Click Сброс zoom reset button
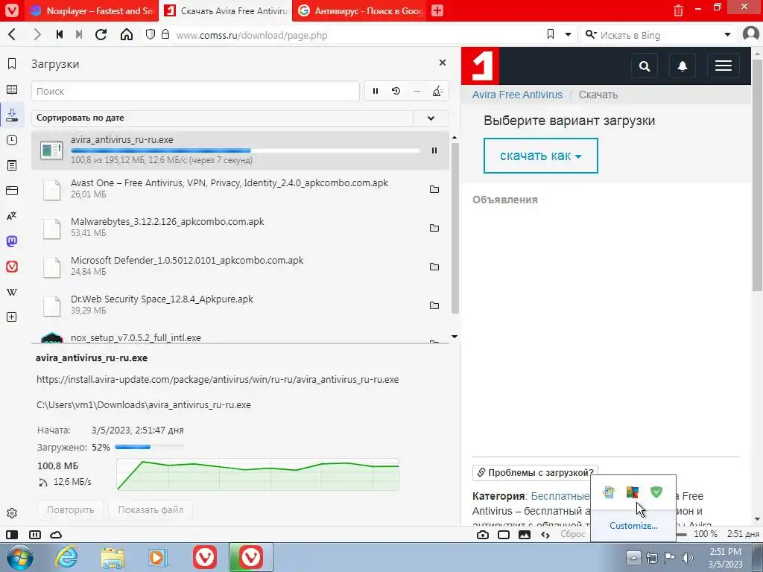The width and height of the screenshot is (763, 572). pyautogui.click(x=573, y=534)
